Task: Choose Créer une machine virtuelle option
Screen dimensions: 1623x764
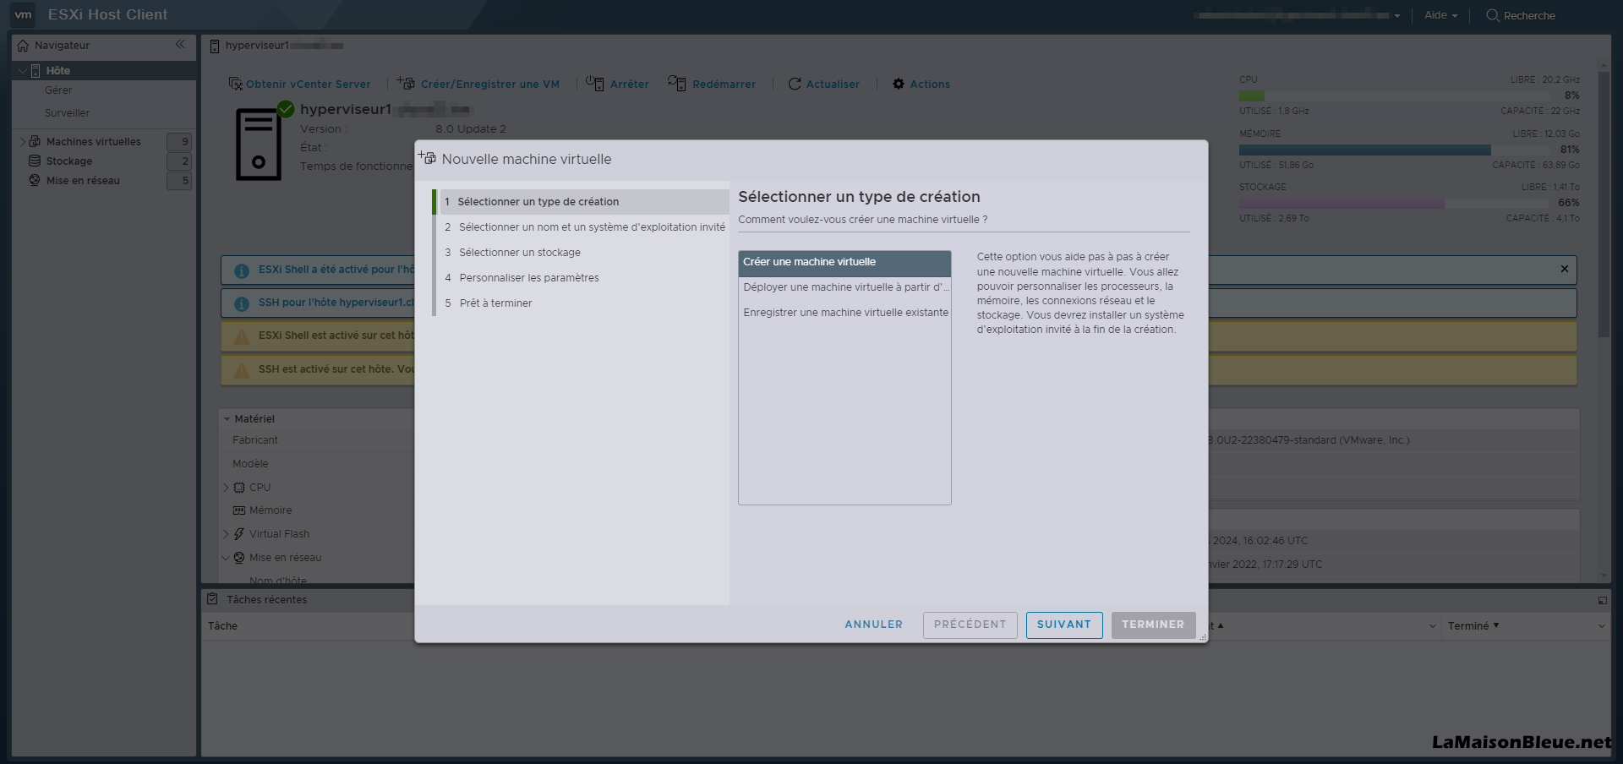Action: (x=844, y=262)
